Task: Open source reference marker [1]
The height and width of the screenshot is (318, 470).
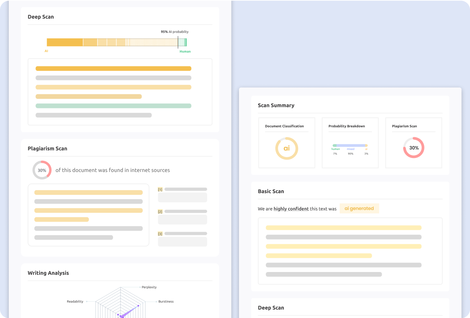Action: [x=160, y=190]
